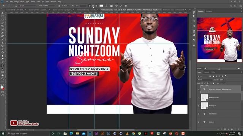Open the Window menu

pos(53,2)
